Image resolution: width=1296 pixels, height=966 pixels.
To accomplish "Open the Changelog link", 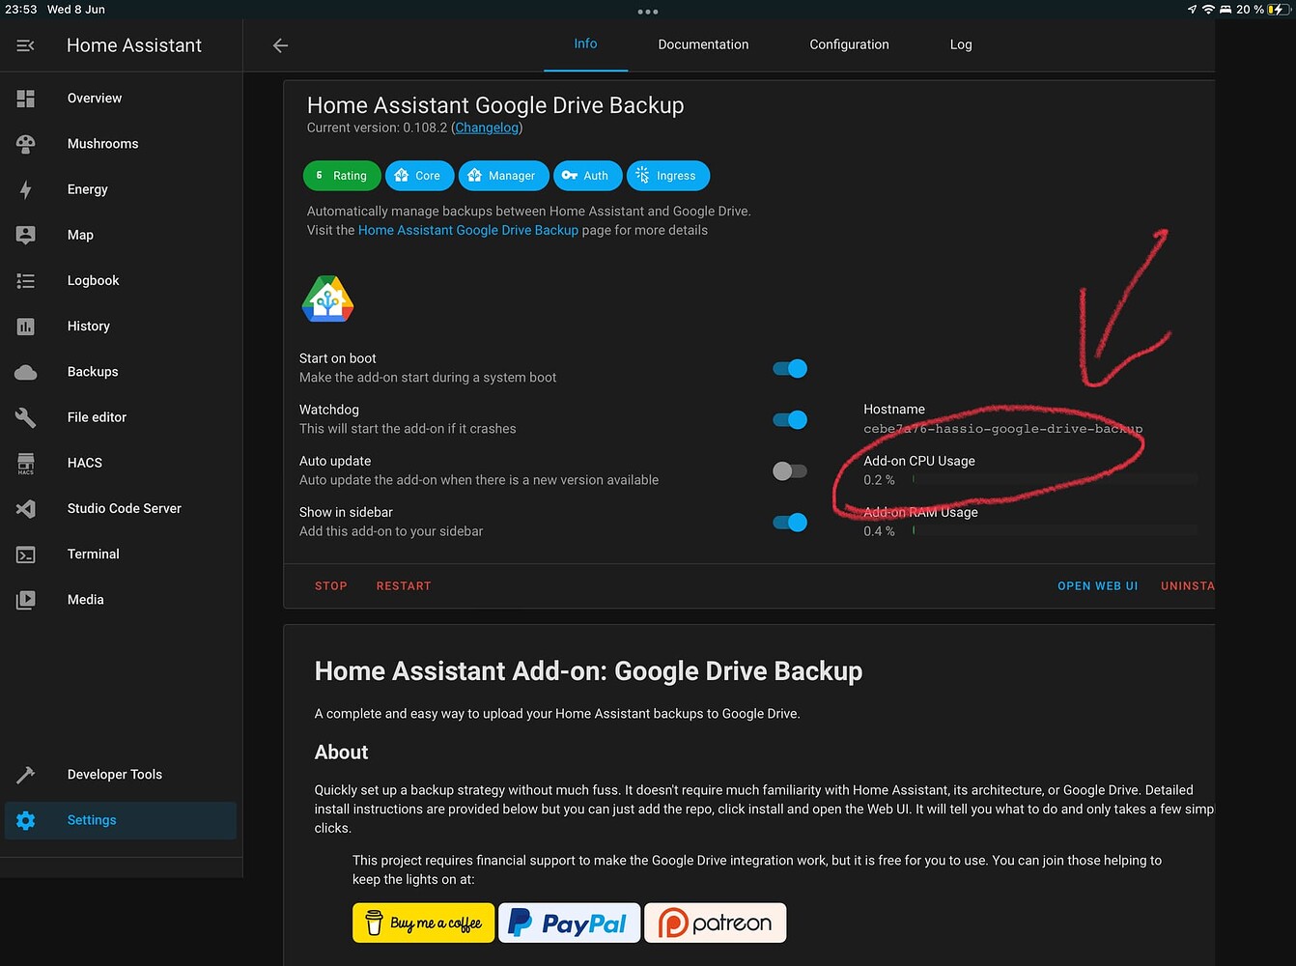I will click(486, 128).
